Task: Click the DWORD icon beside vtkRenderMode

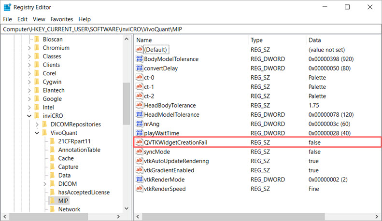Action: [139, 180]
